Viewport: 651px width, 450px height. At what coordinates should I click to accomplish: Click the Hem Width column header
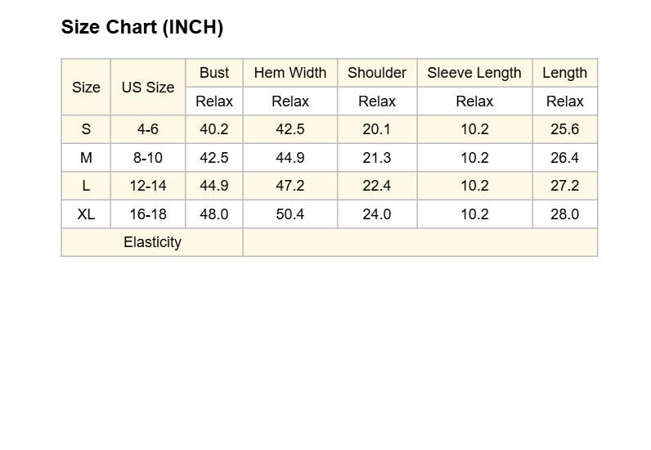tap(290, 73)
